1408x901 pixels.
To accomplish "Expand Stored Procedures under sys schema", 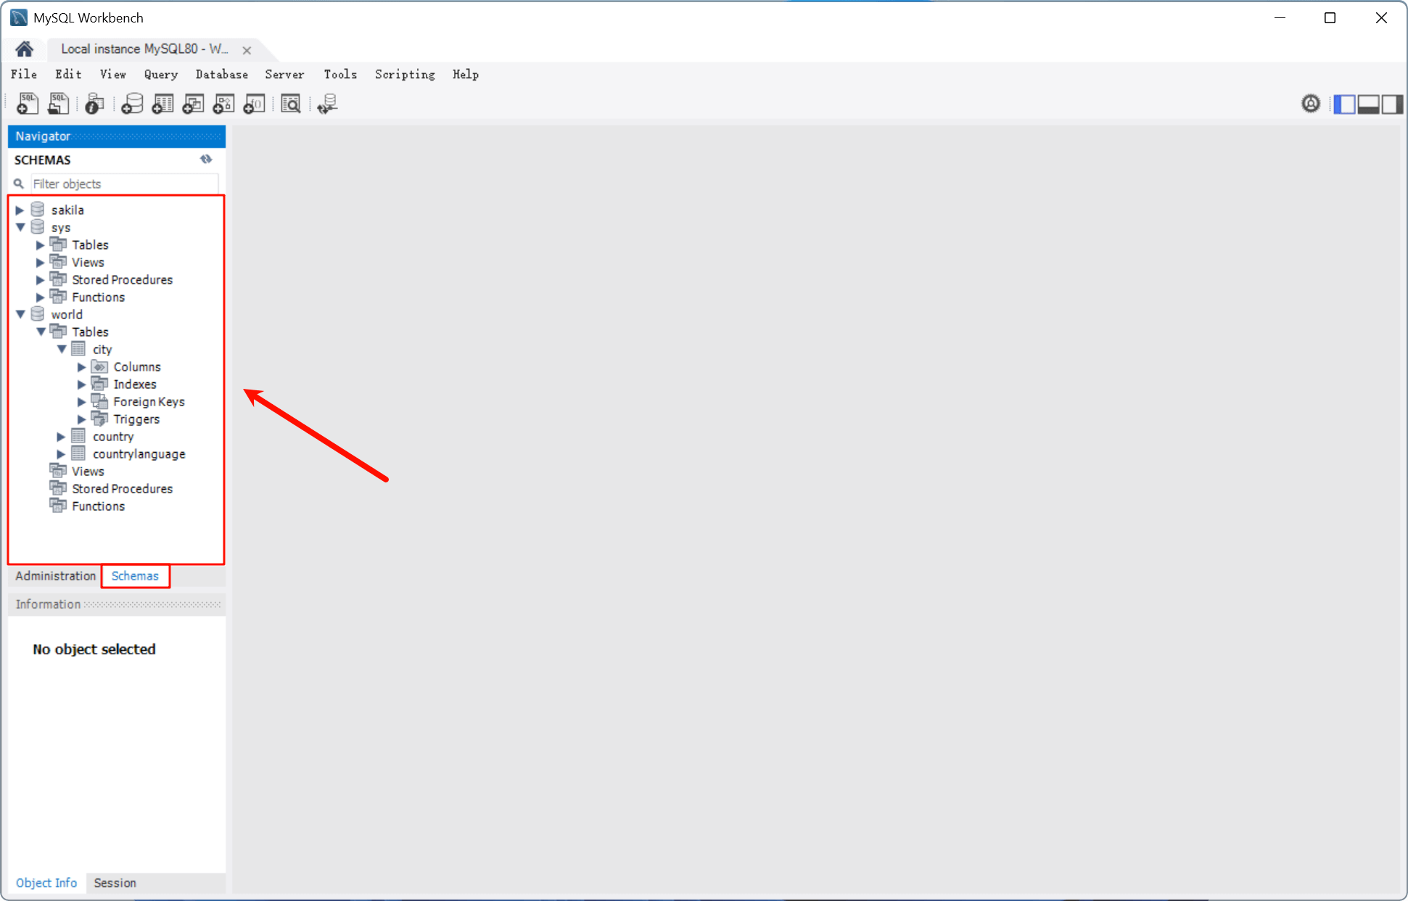I will click(41, 280).
